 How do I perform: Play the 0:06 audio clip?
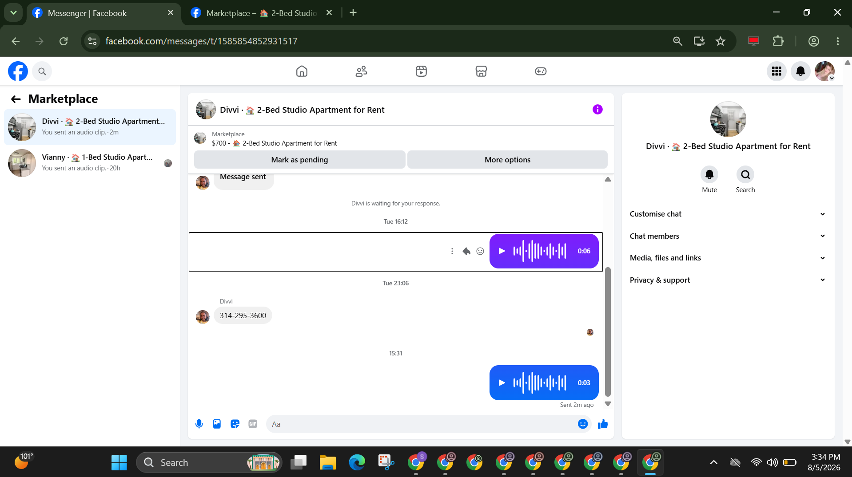[502, 251]
